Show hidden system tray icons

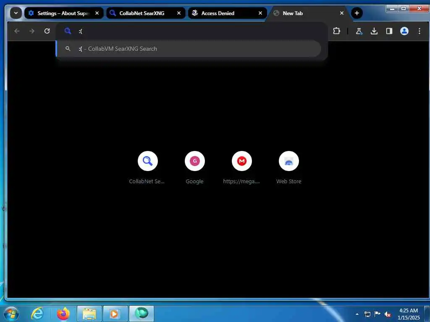[357, 314]
